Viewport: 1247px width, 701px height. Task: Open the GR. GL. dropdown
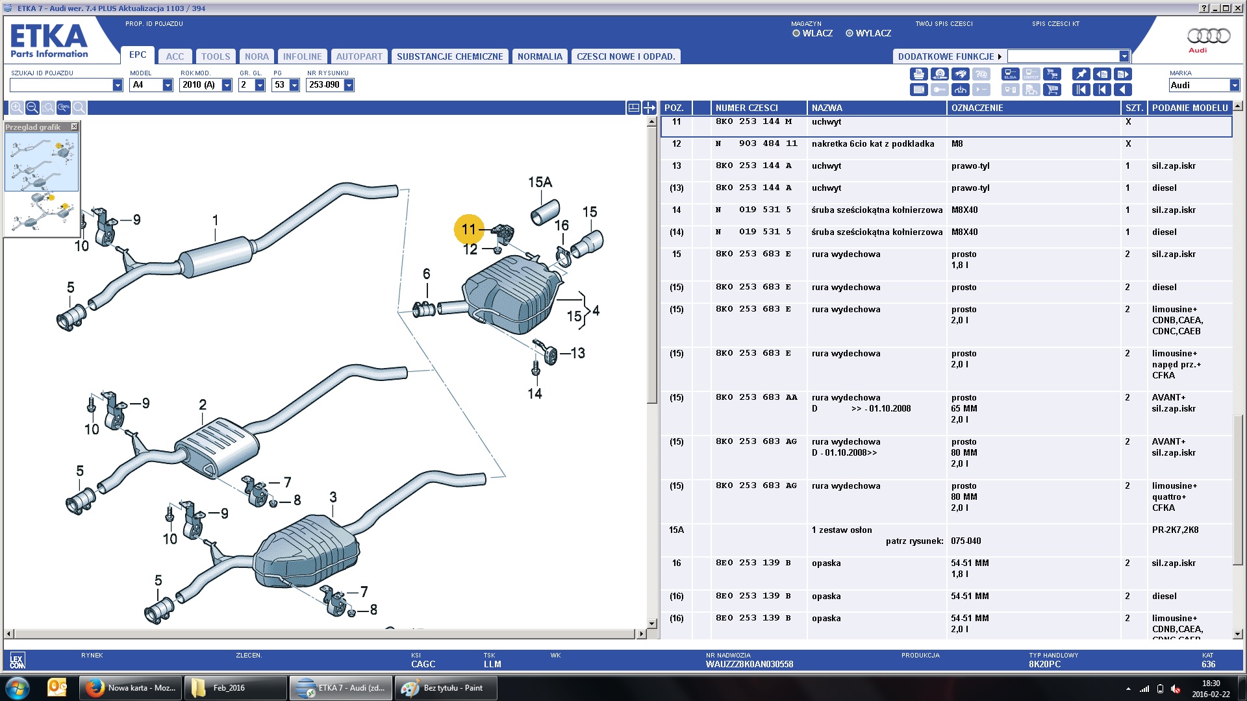(260, 85)
